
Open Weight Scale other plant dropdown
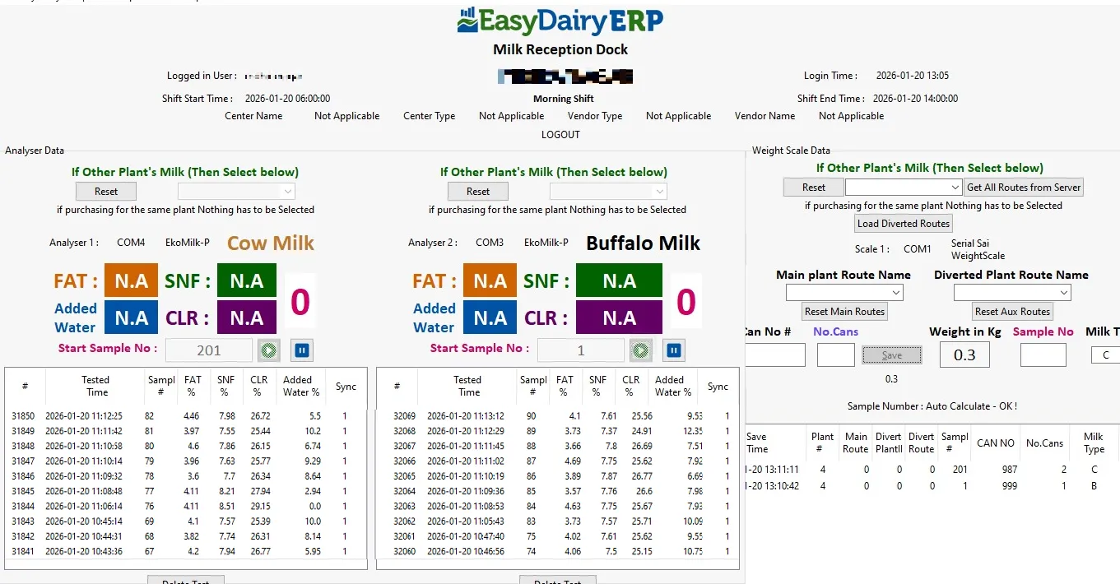pos(903,187)
